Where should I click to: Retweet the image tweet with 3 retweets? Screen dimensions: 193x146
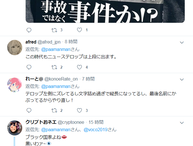[x=54, y=30]
